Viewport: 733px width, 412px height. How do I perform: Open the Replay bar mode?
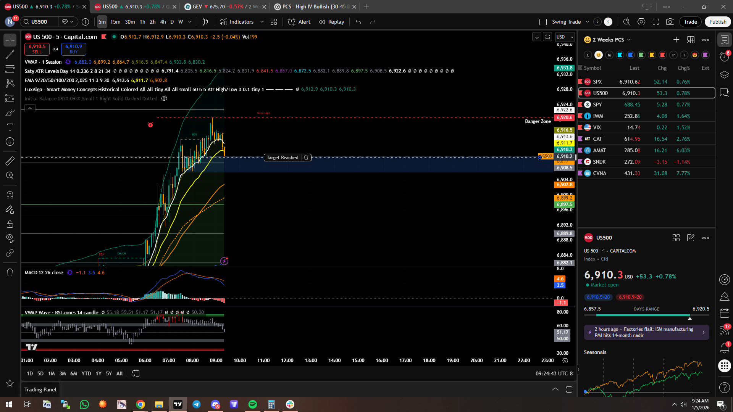331,22
